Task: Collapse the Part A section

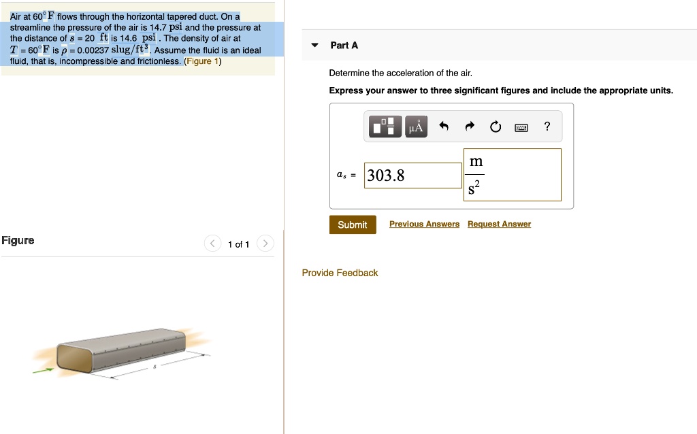Action: coord(314,45)
